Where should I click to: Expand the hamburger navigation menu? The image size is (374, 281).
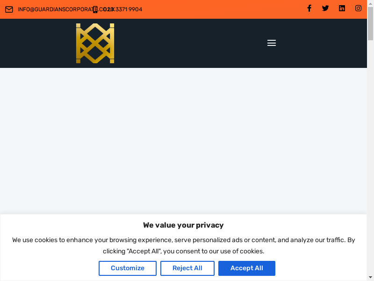pyautogui.click(x=272, y=43)
